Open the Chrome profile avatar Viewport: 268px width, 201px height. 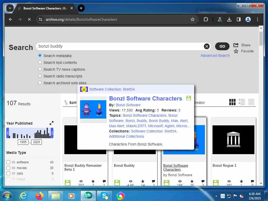[248, 19]
